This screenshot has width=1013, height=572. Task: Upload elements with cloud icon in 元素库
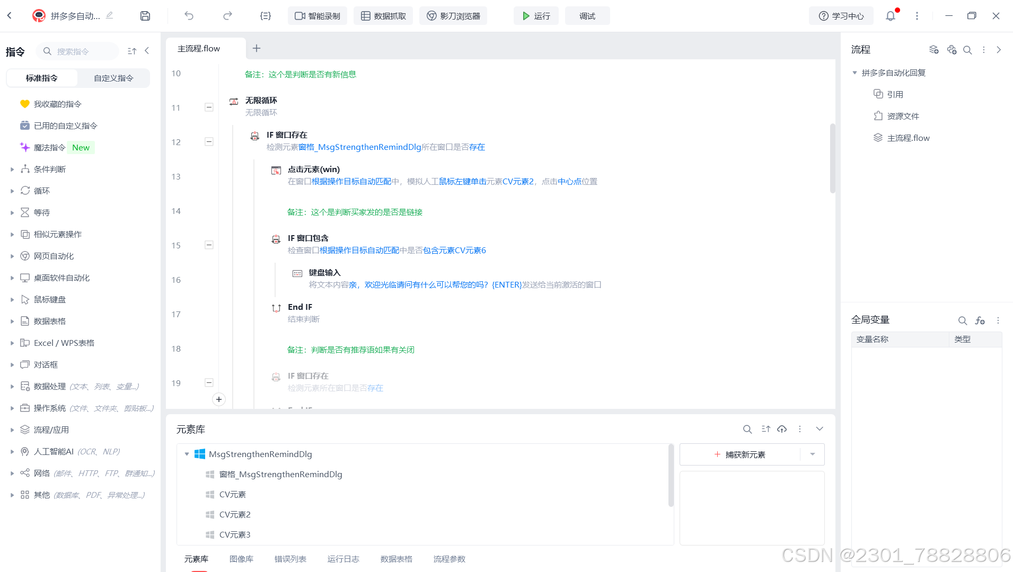[782, 429]
